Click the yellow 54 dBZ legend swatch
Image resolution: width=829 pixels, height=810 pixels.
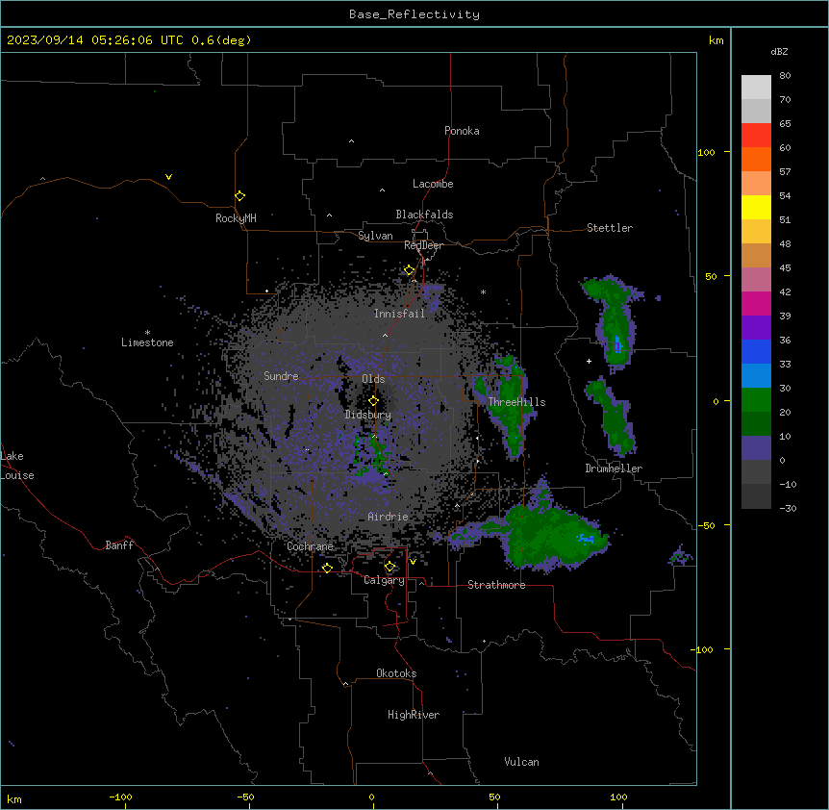click(756, 207)
